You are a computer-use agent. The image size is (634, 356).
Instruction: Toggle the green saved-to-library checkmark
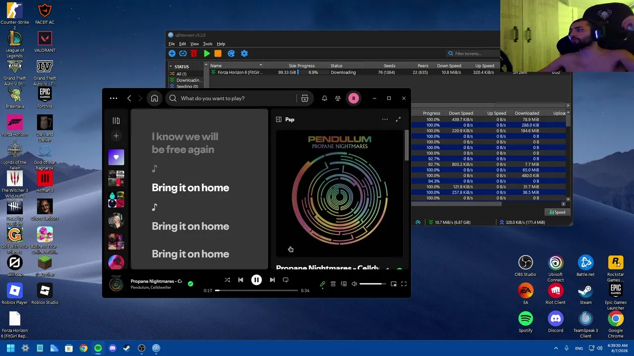[x=191, y=284]
